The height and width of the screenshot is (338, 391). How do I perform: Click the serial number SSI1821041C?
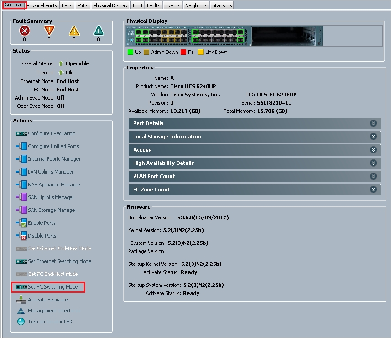[x=274, y=103]
